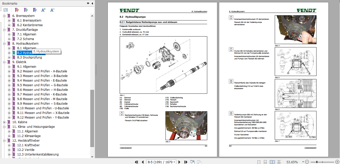Go to the next page
The height and width of the screenshot is (164, 340).
click(180, 162)
